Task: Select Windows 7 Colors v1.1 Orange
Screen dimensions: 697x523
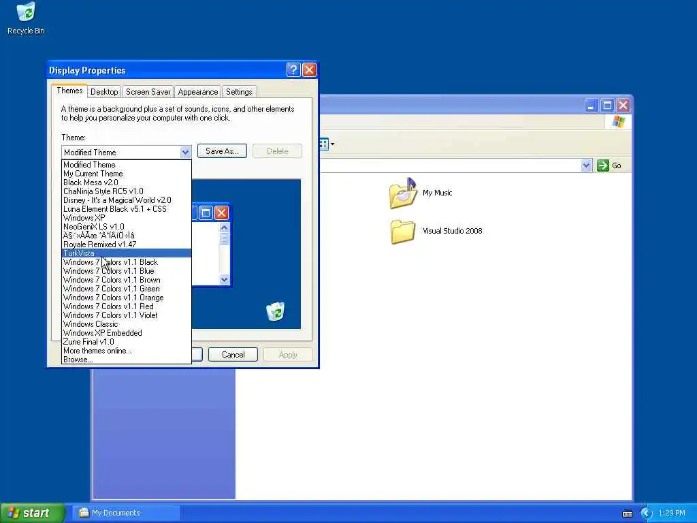Action: pyautogui.click(x=126, y=298)
